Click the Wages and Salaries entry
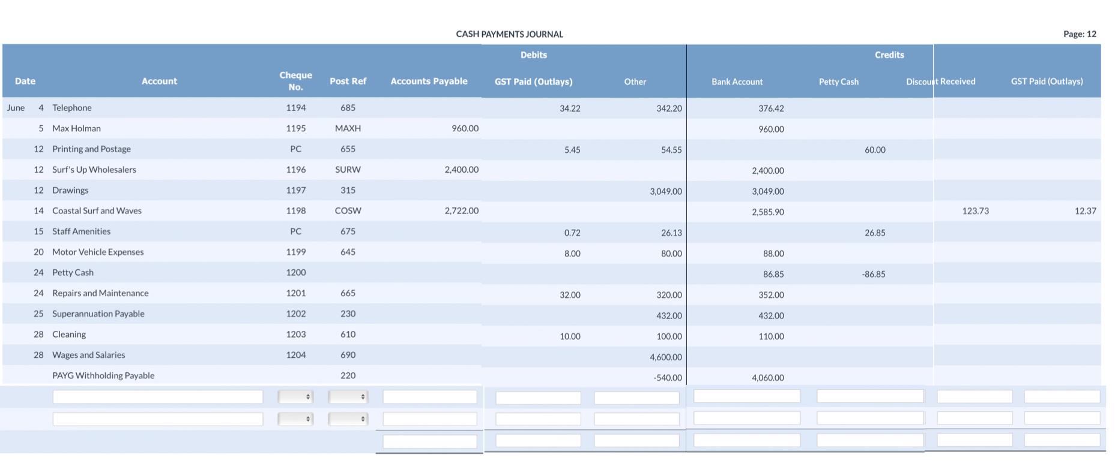 click(x=89, y=355)
